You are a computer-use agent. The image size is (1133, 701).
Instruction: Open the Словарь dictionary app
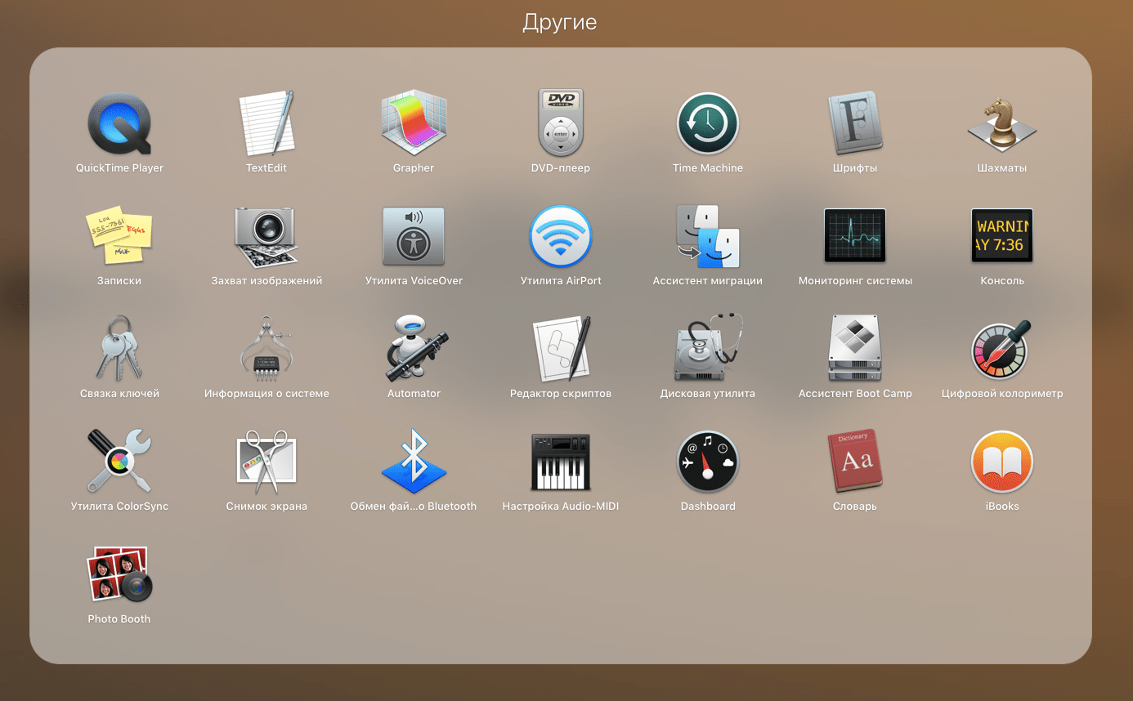tap(855, 462)
